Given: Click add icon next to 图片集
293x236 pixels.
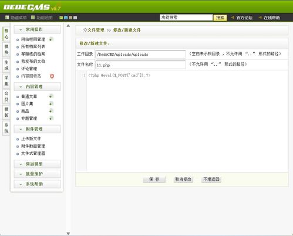Looking at the screenshot, I should [x=51, y=103].
